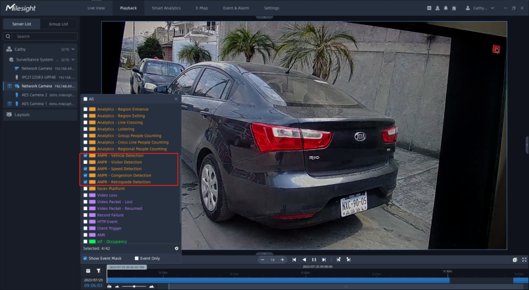Switch to the Server List tab
This screenshot has width=529, height=290.
coord(21,24)
